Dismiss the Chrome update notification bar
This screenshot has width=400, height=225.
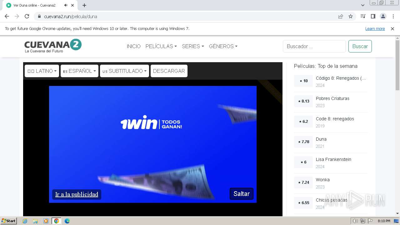[x=392, y=29]
